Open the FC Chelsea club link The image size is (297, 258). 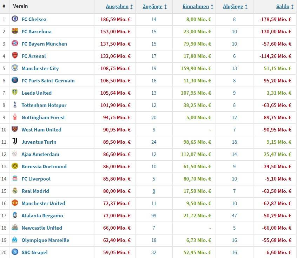[34, 19]
